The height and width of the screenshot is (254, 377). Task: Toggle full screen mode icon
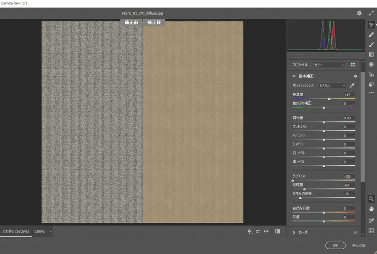point(371,13)
